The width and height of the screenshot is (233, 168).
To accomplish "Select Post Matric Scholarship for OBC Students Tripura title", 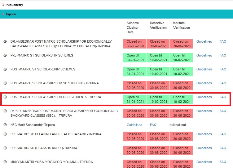I will tap(56, 97).
